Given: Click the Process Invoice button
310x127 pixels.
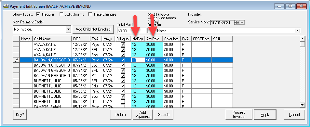Looking at the screenshot, I should [239, 115].
